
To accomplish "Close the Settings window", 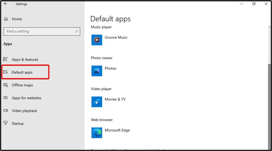I will (266, 4).
